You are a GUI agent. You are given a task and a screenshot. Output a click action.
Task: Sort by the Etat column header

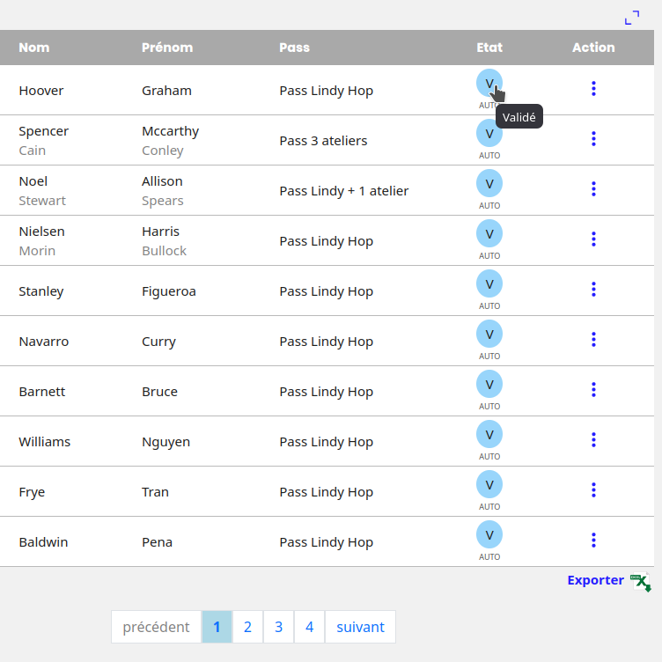[489, 48]
